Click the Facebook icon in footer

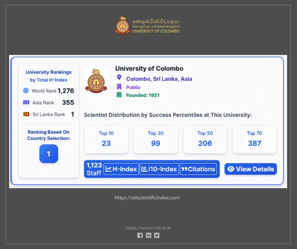pos(140,235)
